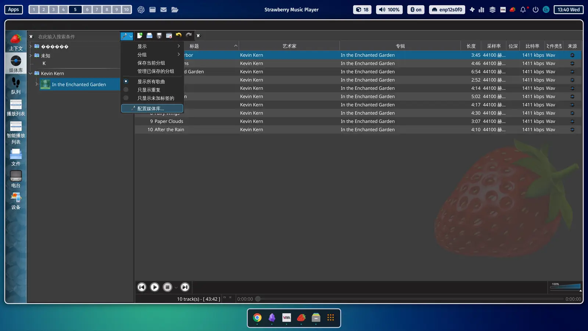Toggle the repeat mode icon in status bar
The image size is (588, 331).
click(225, 298)
